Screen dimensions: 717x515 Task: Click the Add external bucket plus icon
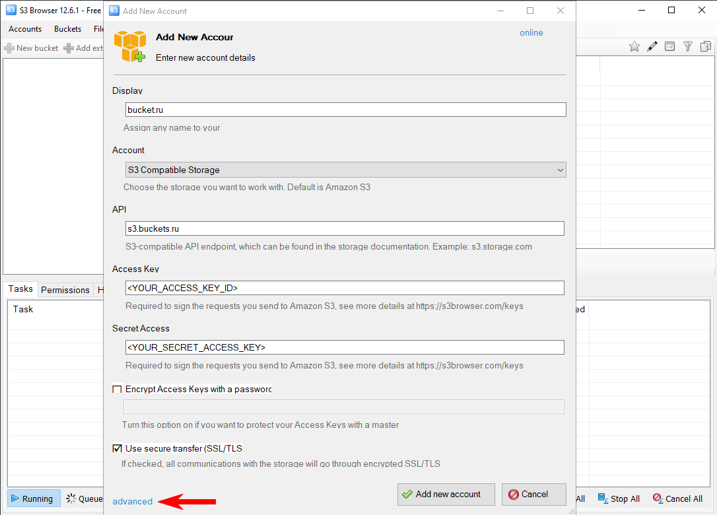(x=69, y=48)
